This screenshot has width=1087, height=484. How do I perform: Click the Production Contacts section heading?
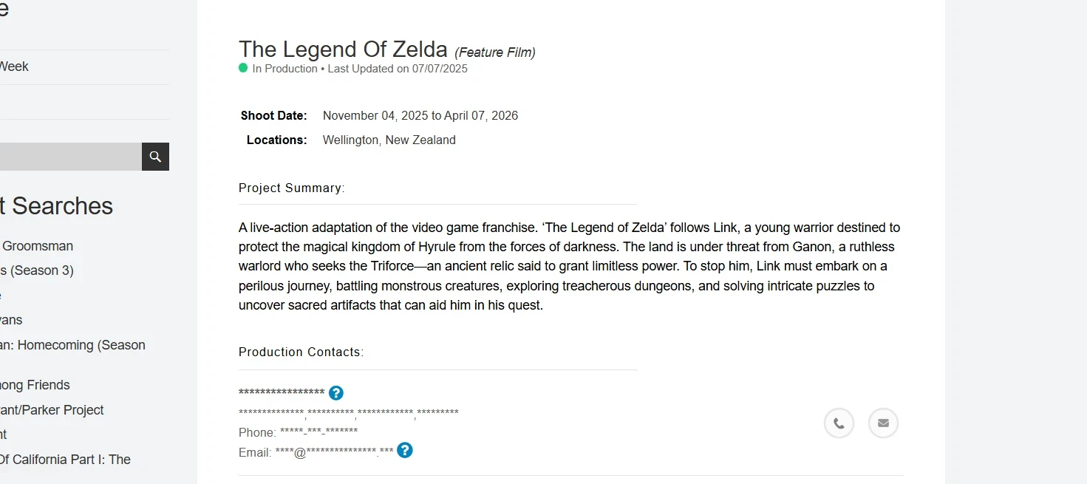click(x=301, y=352)
